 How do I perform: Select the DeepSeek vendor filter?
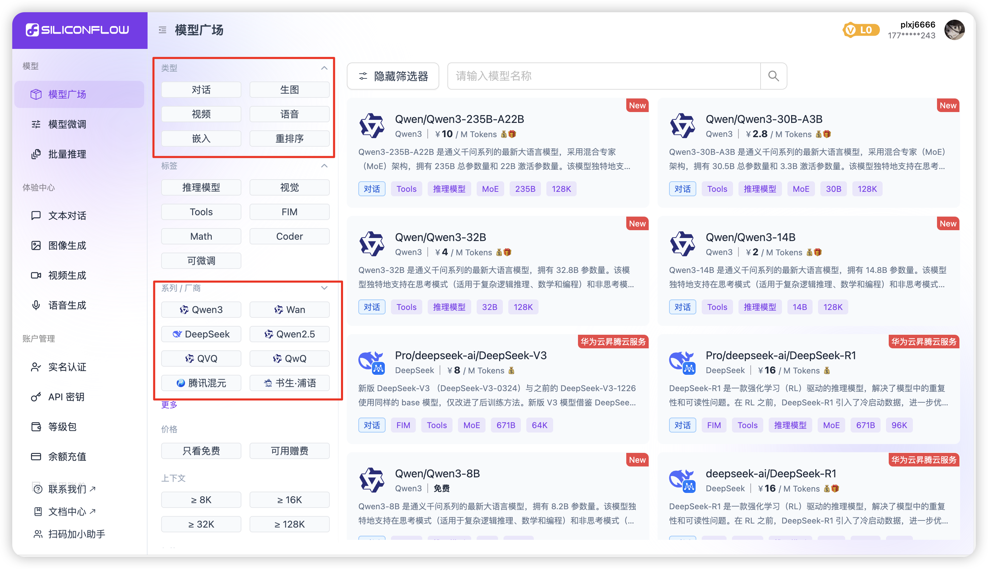pos(201,334)
